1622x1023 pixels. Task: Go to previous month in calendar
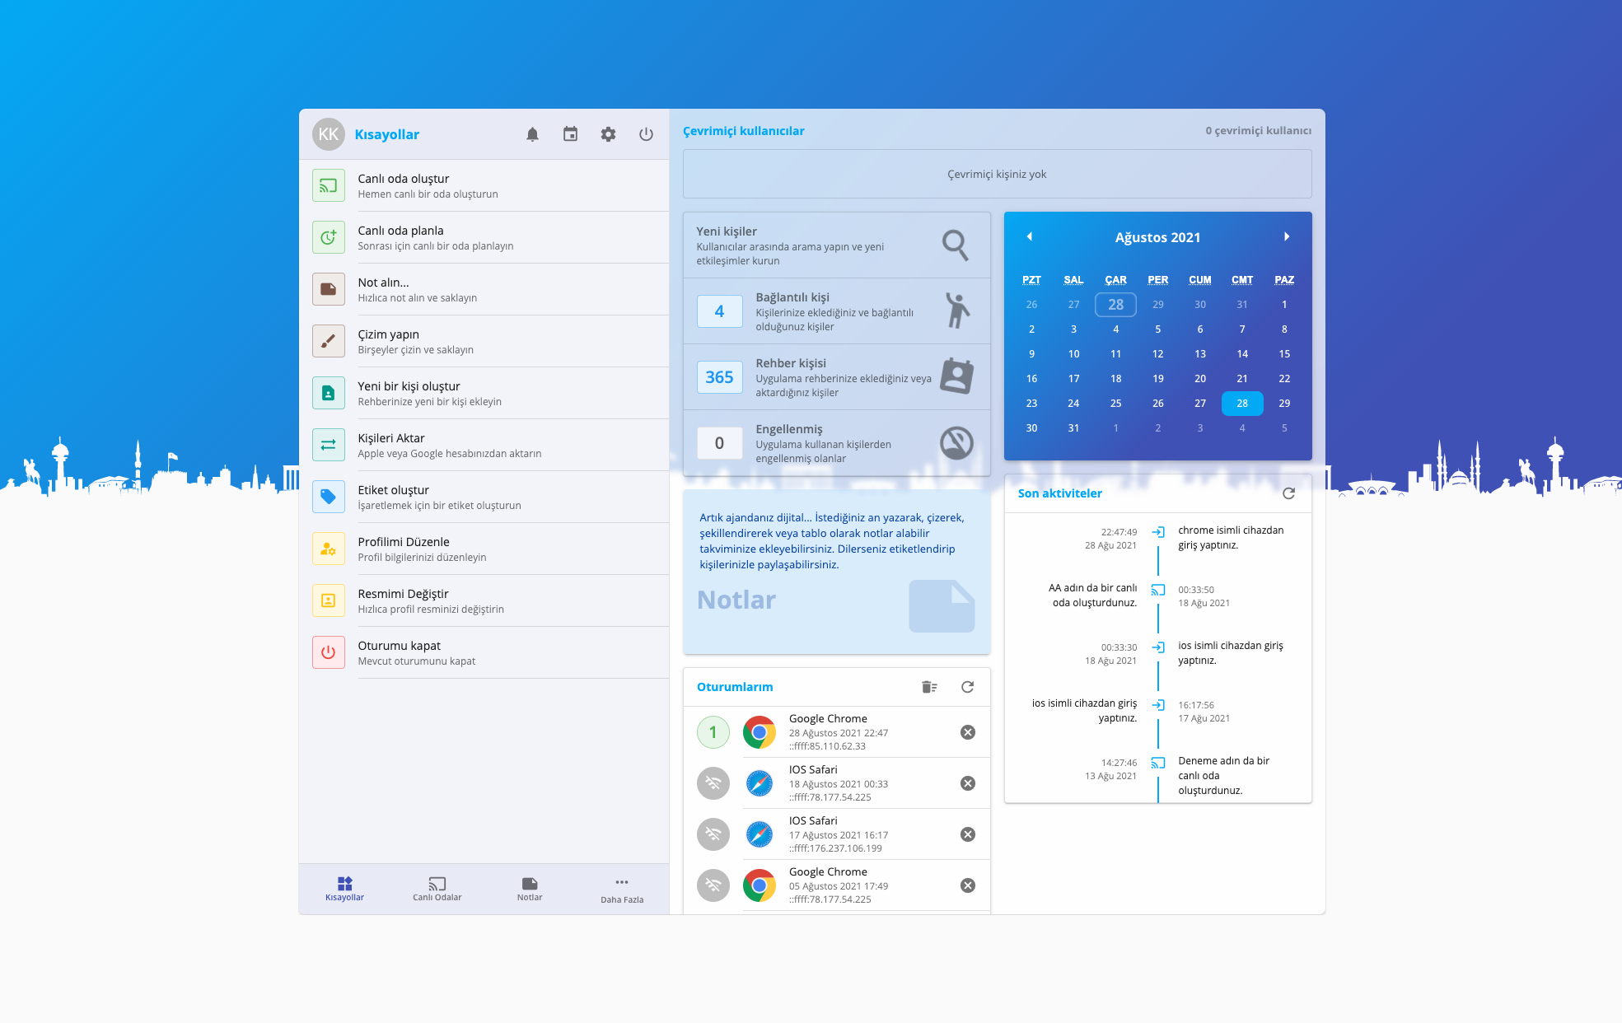click(1029, 237)
